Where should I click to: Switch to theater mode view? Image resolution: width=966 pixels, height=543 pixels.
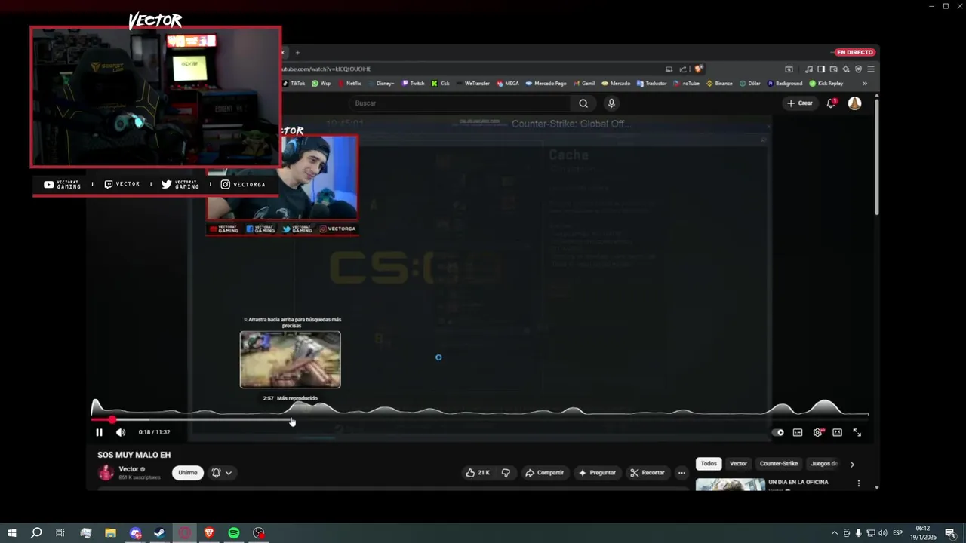coord(837,433)
